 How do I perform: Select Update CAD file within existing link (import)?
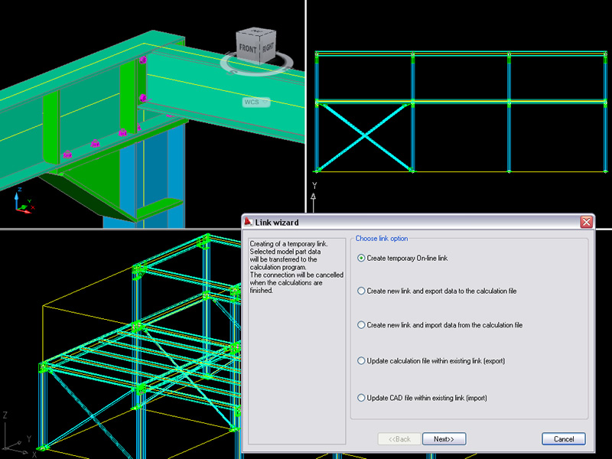(362, 398)
